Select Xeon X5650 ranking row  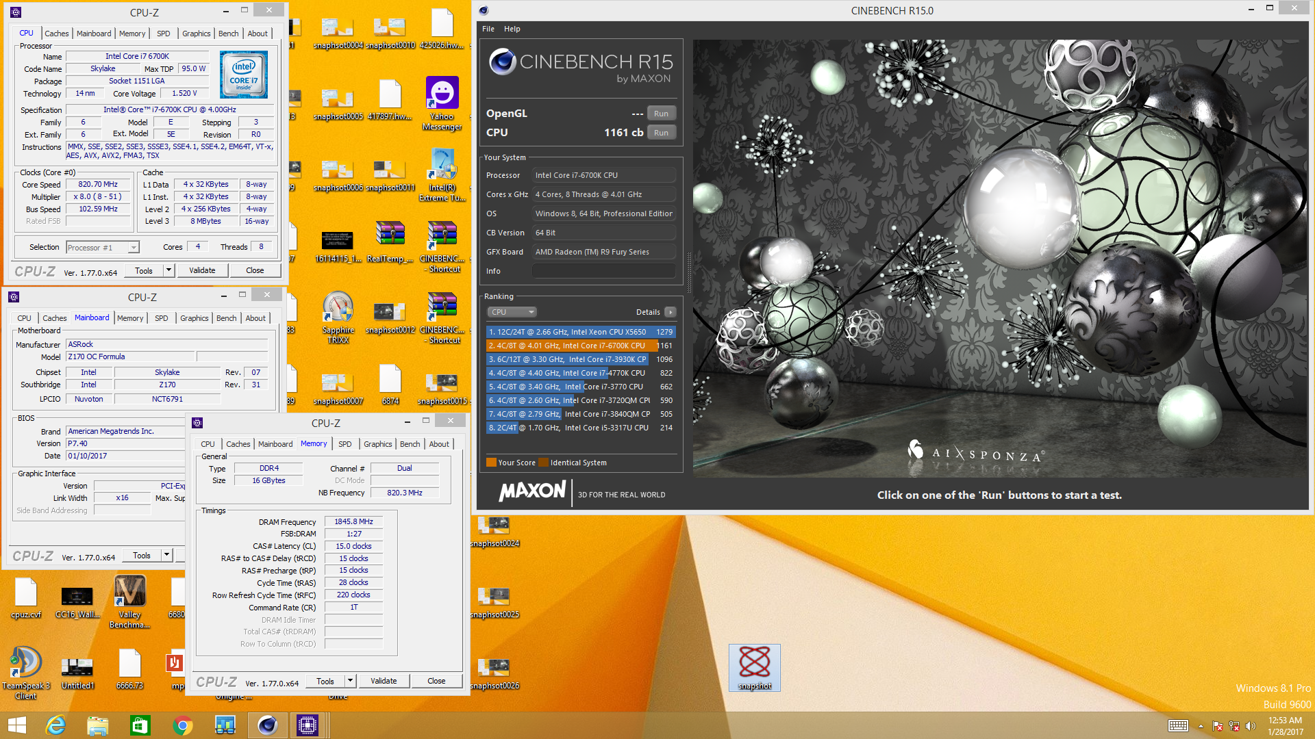[581, 332]
